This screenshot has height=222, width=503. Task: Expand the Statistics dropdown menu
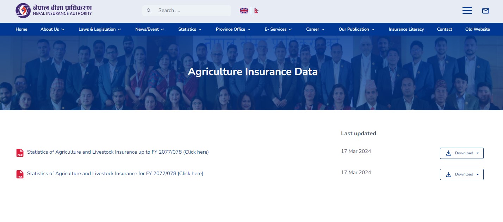point(190,29)
